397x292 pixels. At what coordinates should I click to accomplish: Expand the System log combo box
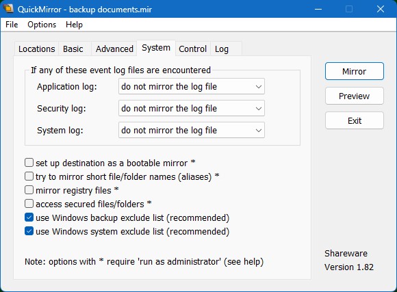coord(192,131)
